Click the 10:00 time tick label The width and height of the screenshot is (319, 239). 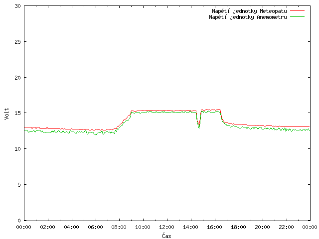point(143,227)
